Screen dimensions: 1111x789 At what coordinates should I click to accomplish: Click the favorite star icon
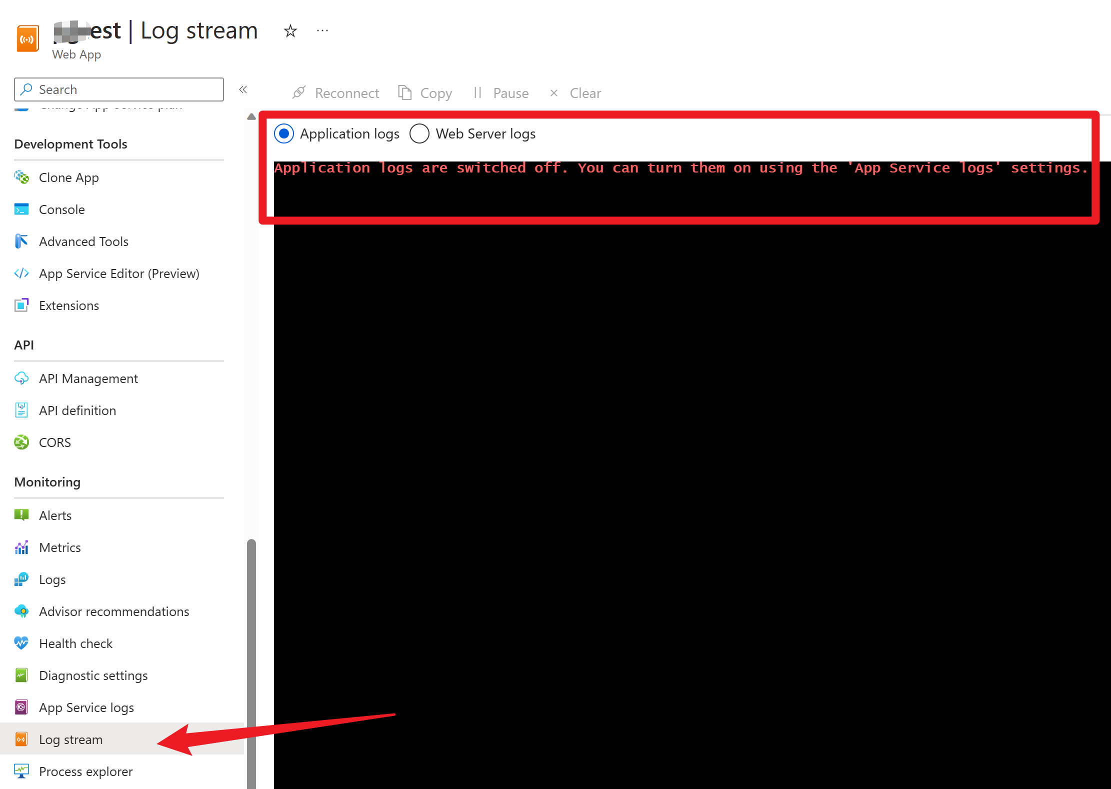[290, 31]
